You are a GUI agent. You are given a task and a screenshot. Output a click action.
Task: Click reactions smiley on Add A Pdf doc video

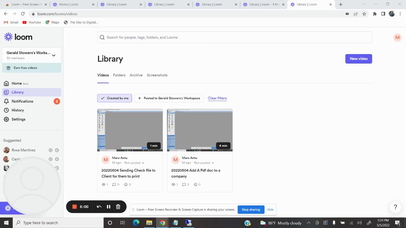tap(195, 184)
